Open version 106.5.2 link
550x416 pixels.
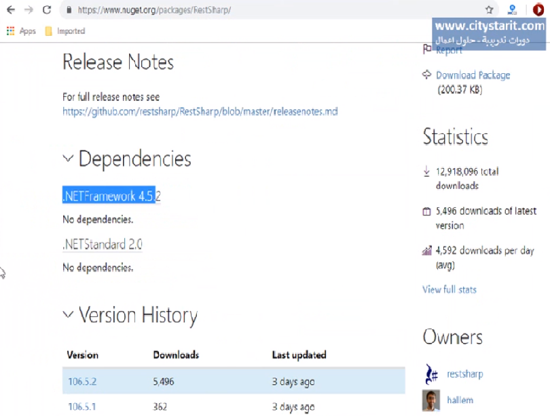[82, 381]
